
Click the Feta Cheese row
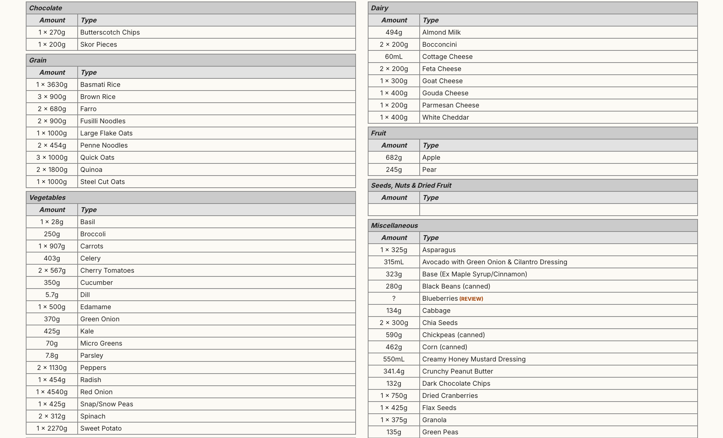coord(533,69)
